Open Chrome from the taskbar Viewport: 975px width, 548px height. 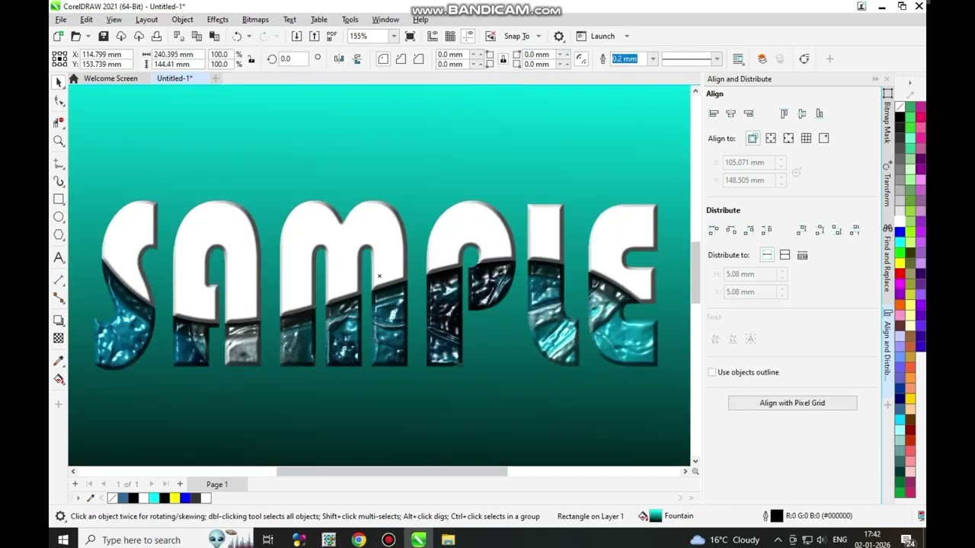click(359, 540)
